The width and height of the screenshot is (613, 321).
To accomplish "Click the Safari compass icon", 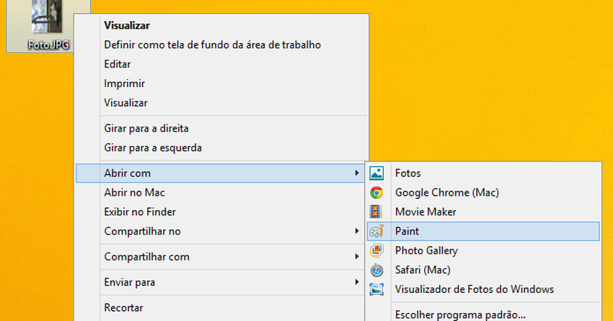I will coord(376,270).
